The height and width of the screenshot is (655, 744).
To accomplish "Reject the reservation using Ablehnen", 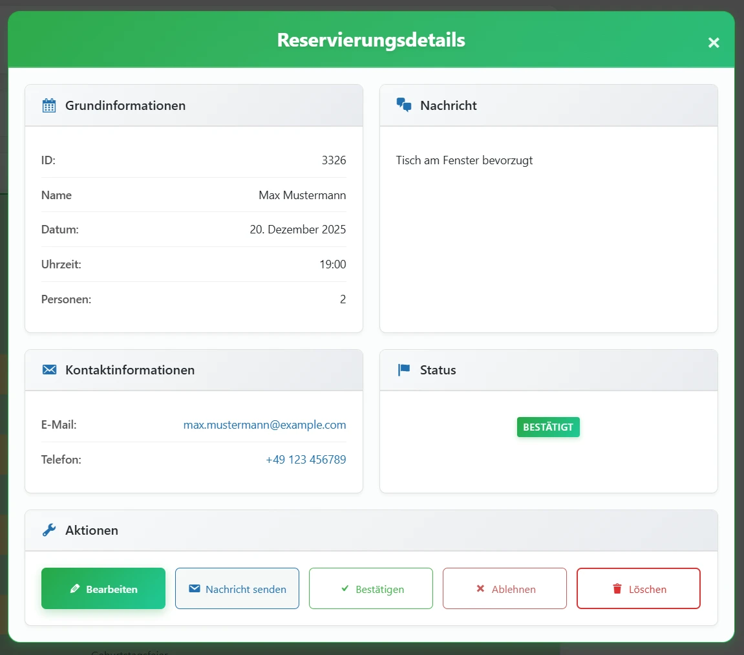I will point(505,588).
